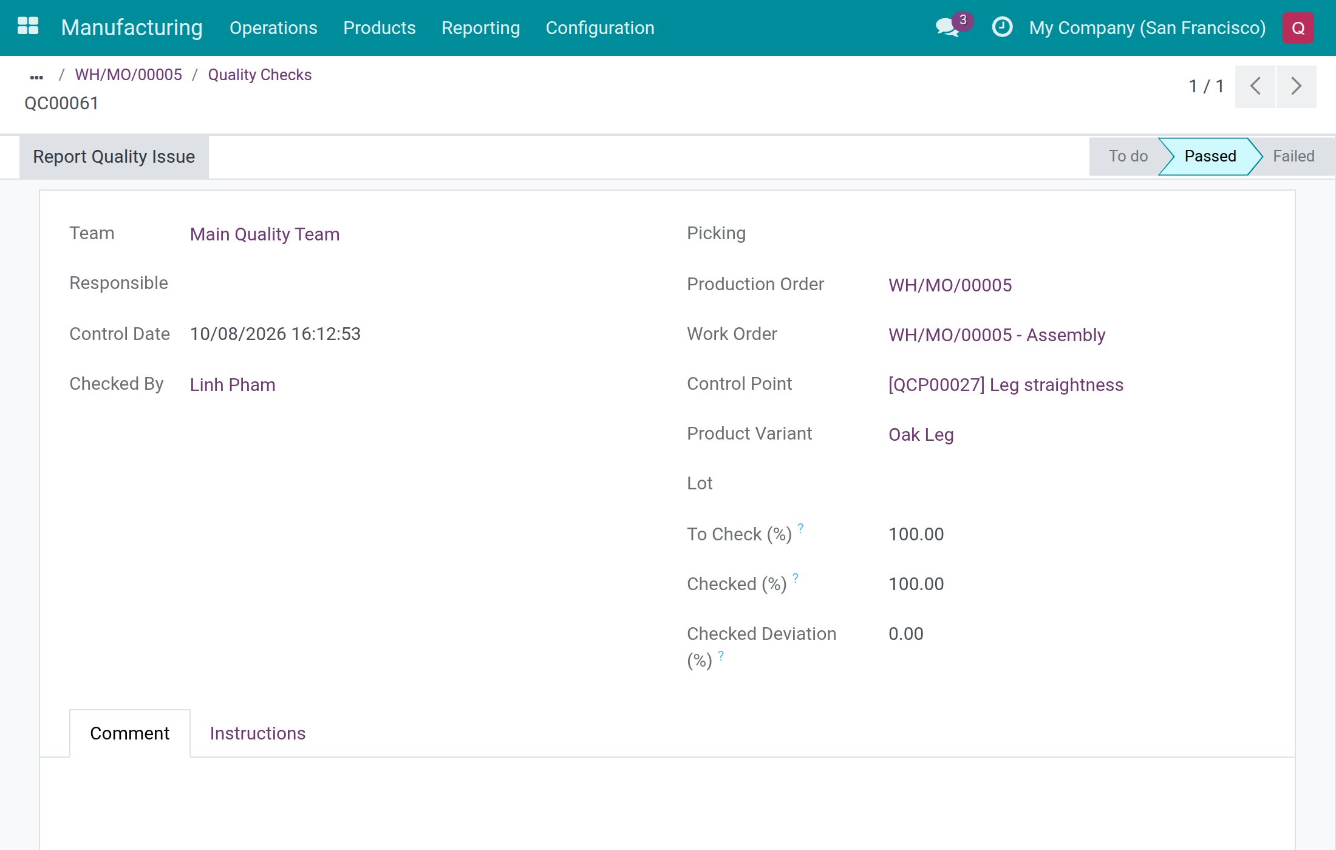Screen dimensions: 1336x850
Task: Open the Oak Leg product variant
Action: [921, 435]
